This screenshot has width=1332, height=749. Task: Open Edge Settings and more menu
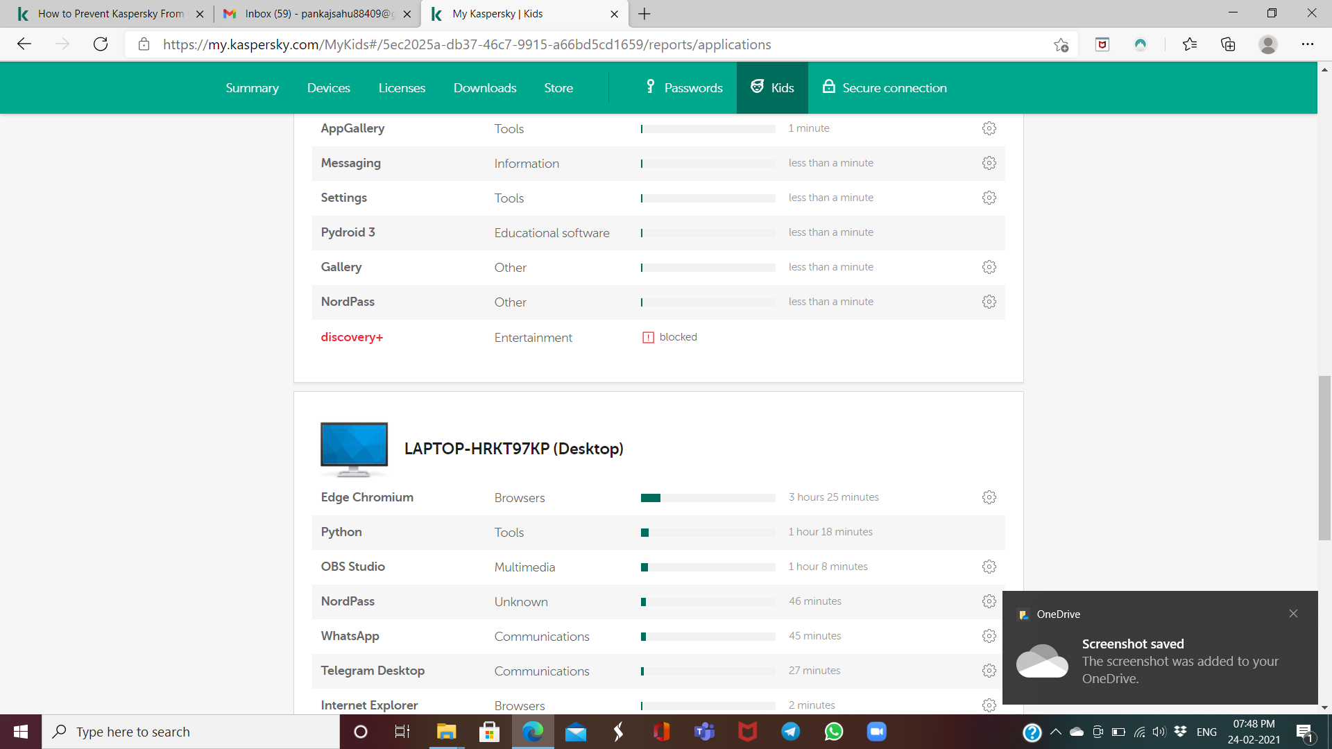pos(1307,44)
